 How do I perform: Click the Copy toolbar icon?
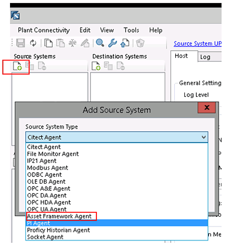[x=48, y=43]
